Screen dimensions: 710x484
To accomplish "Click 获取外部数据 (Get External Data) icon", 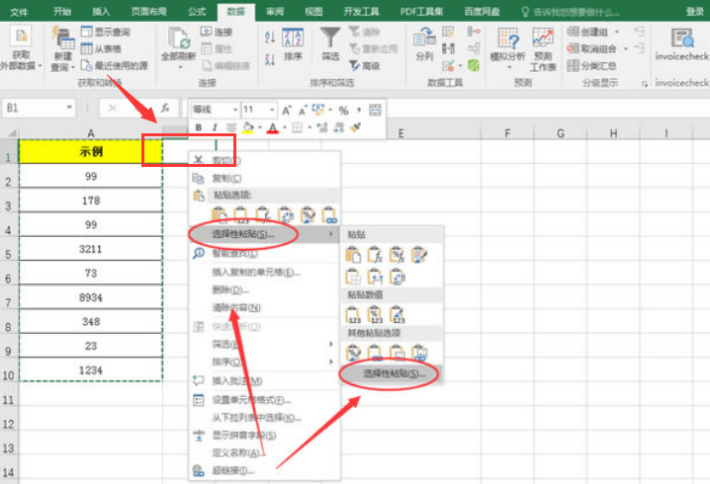I will tap(21, 45).
